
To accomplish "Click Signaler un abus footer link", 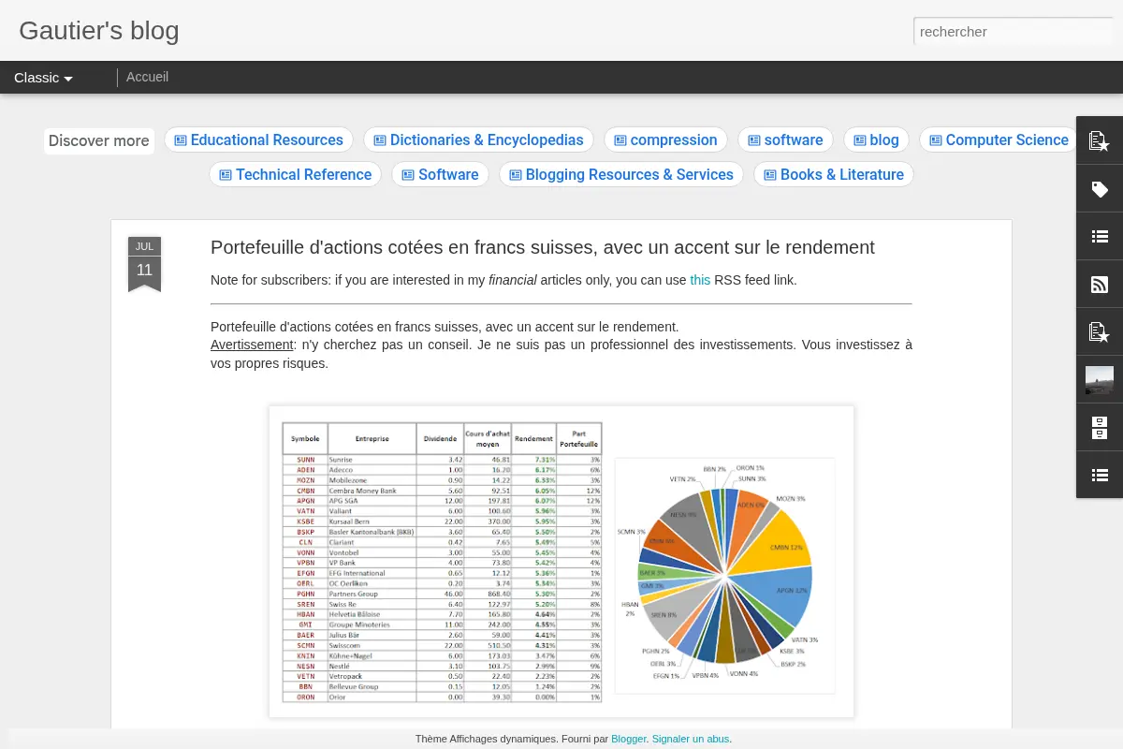I will [691, 739].
